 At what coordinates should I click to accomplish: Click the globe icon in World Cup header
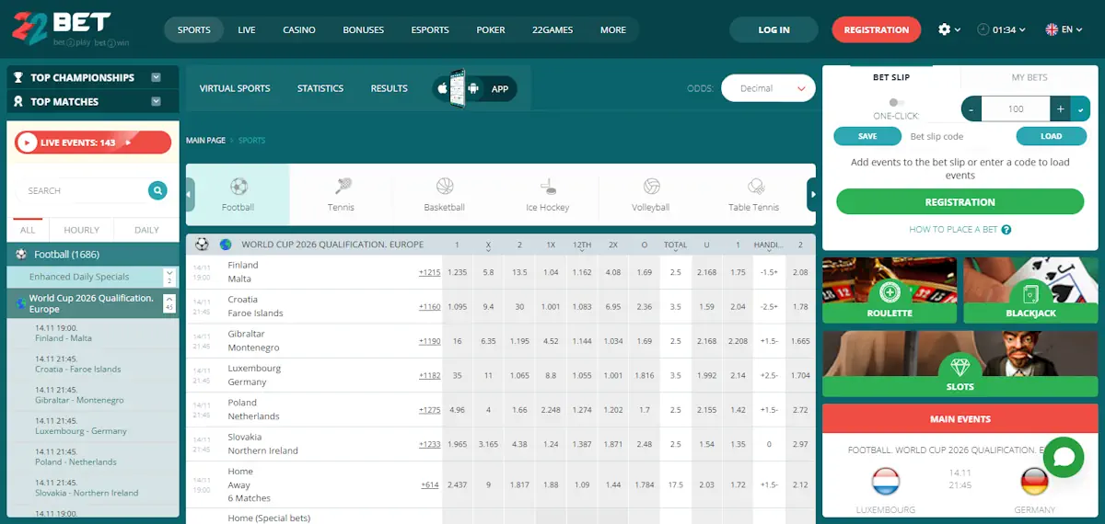coord(226,245)
